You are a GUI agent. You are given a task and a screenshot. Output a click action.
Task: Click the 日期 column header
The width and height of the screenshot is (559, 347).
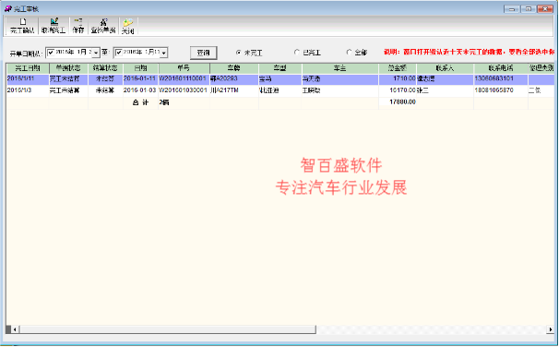click(141, 68)
